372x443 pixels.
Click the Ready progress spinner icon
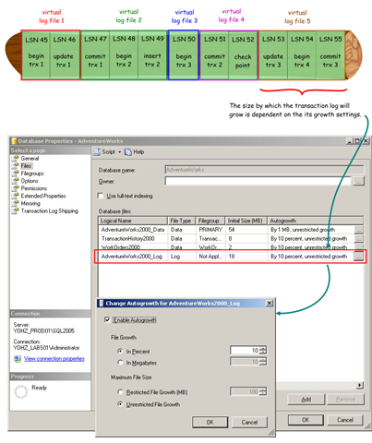[x=21, y=391]
